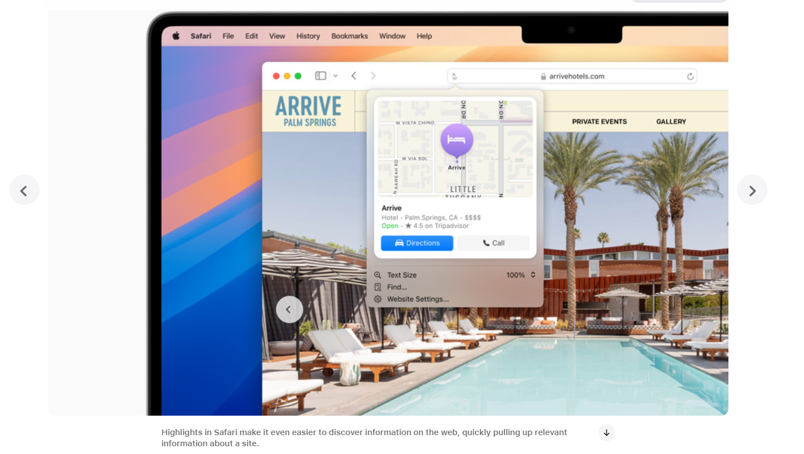Click '4.5 on Tripadvisor' rating text
804x454 pixels.
[441, 226]
